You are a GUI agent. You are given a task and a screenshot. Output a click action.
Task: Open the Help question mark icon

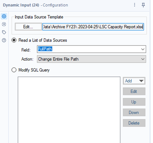pos(4,40)
